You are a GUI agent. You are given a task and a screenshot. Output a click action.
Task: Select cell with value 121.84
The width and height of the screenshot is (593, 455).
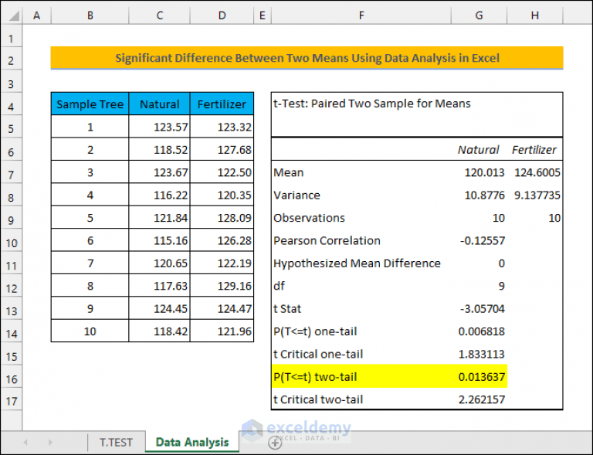[x=160, y=218]
